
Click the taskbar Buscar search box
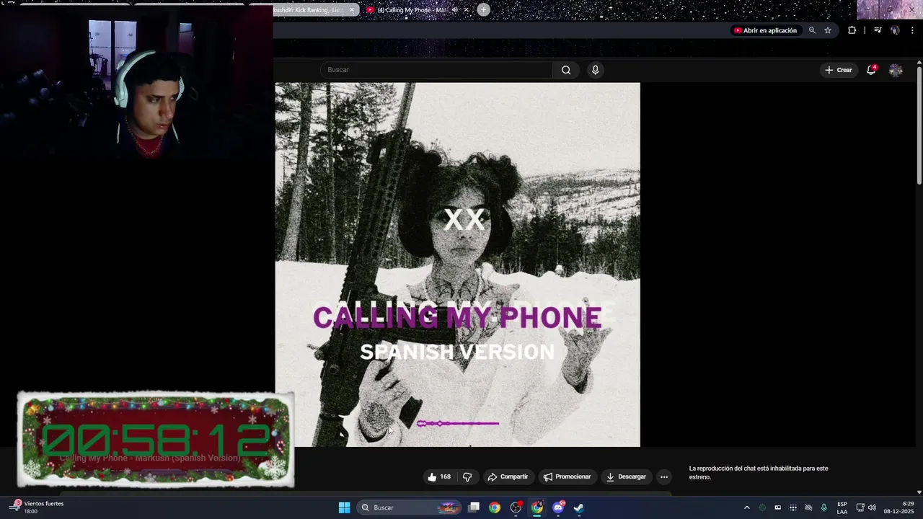(410, 507)
